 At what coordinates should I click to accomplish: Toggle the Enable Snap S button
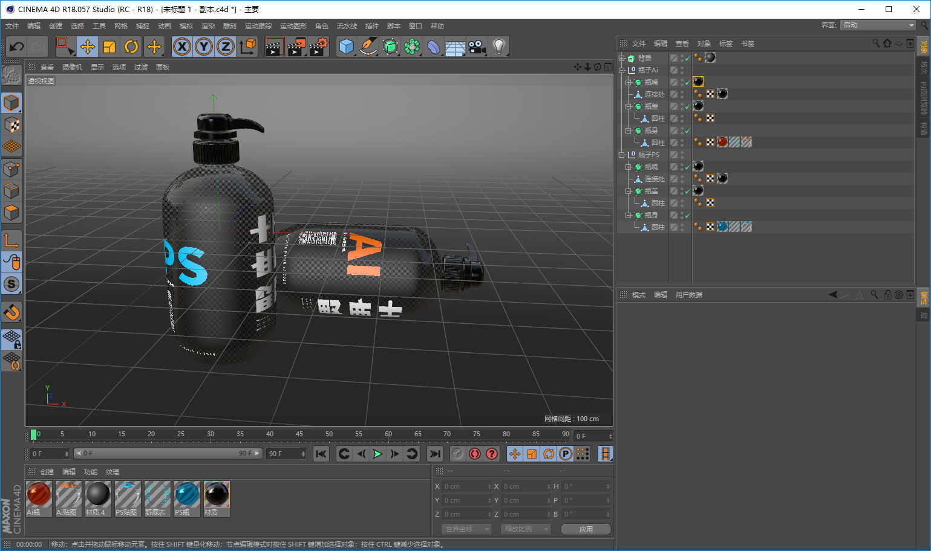click(x=11, y=284)
